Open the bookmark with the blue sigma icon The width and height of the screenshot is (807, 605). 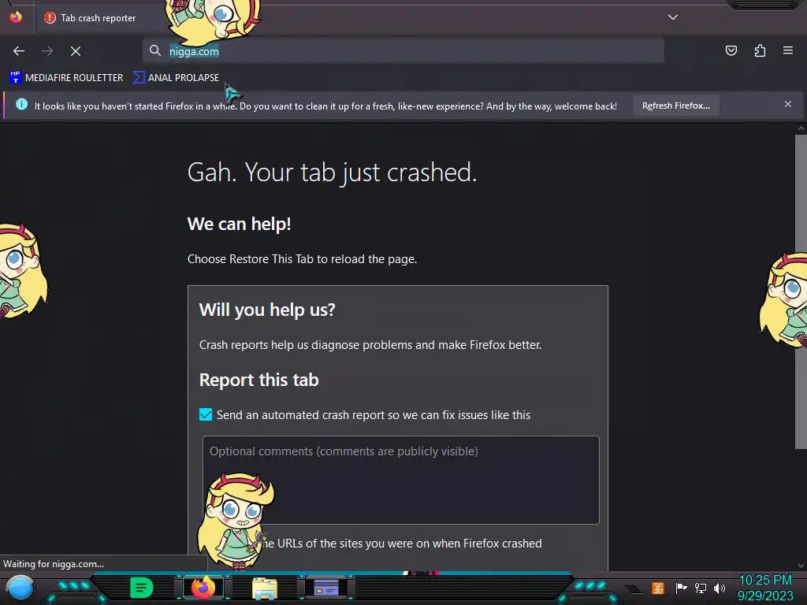(176, 78)
